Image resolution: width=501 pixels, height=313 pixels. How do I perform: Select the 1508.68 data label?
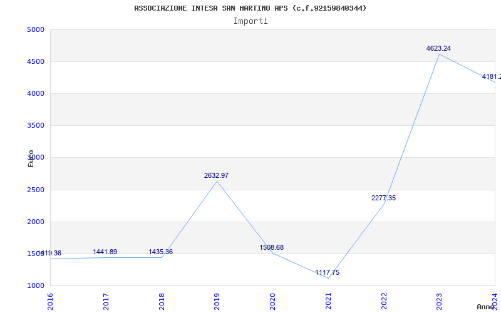(271, 247)
